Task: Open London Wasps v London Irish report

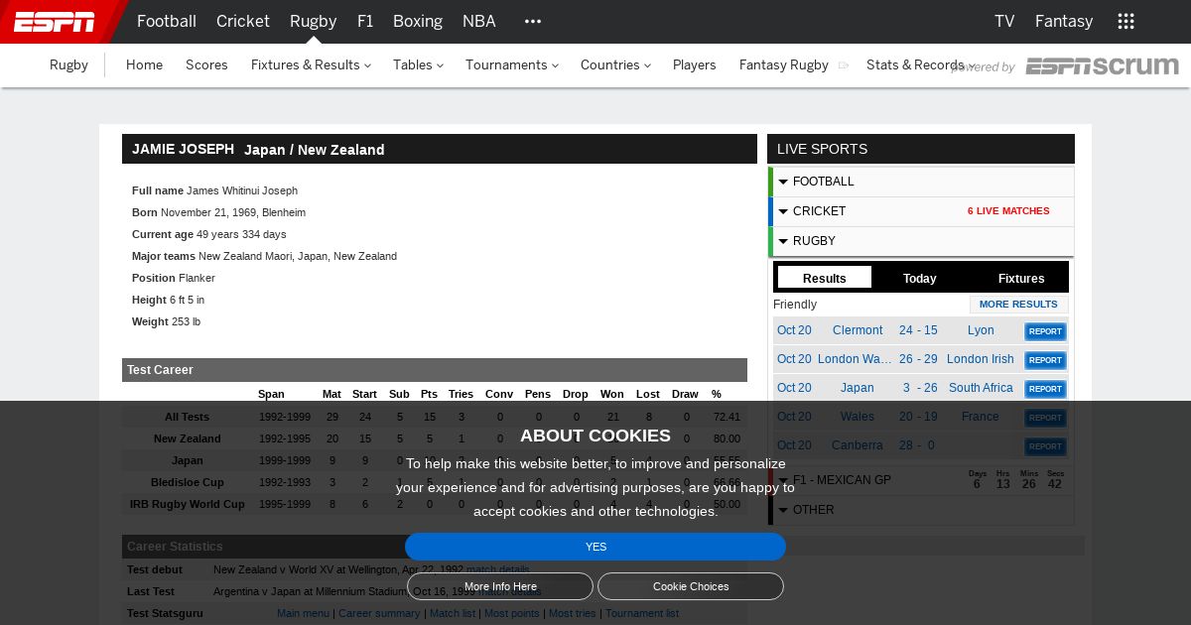Action: 1045,360
